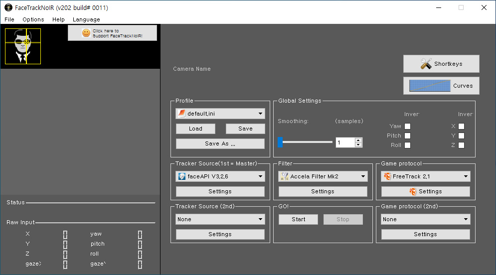Click the Support FaceTrackNoIR button

tap(112, 33)
